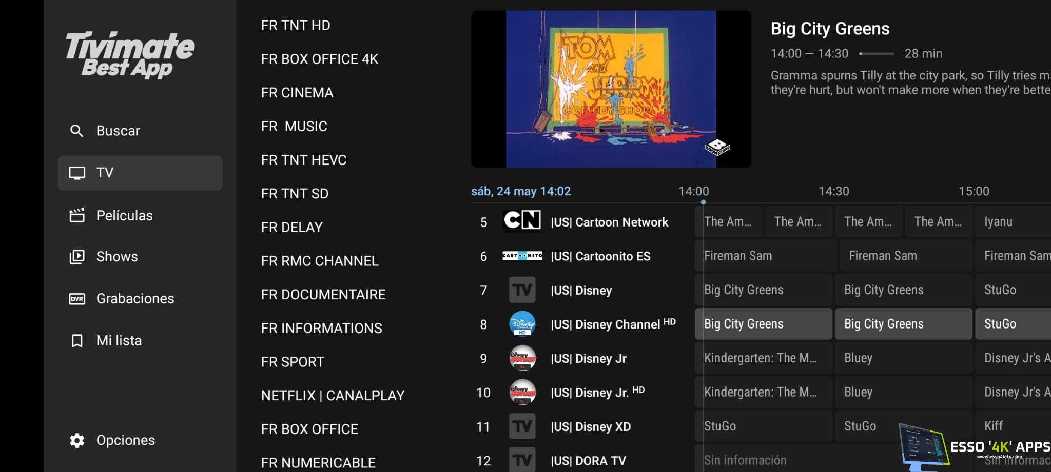1051x472 pixels.
Task: Select the TV menu item
Action: pyautogui.click(x=140, y=173)
